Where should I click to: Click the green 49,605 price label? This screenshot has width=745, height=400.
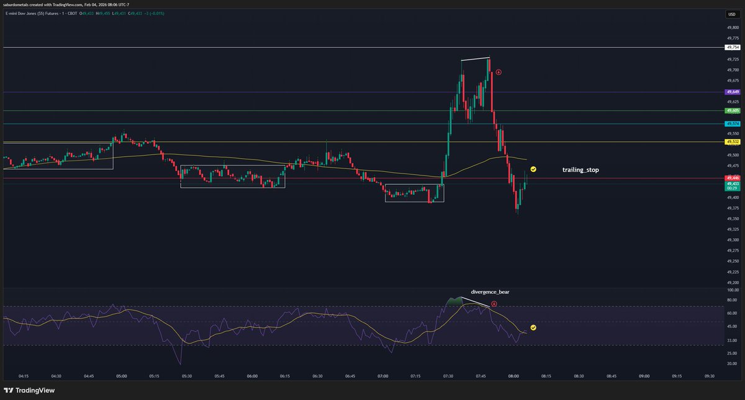pyautogui.click(x=733, y=111)
